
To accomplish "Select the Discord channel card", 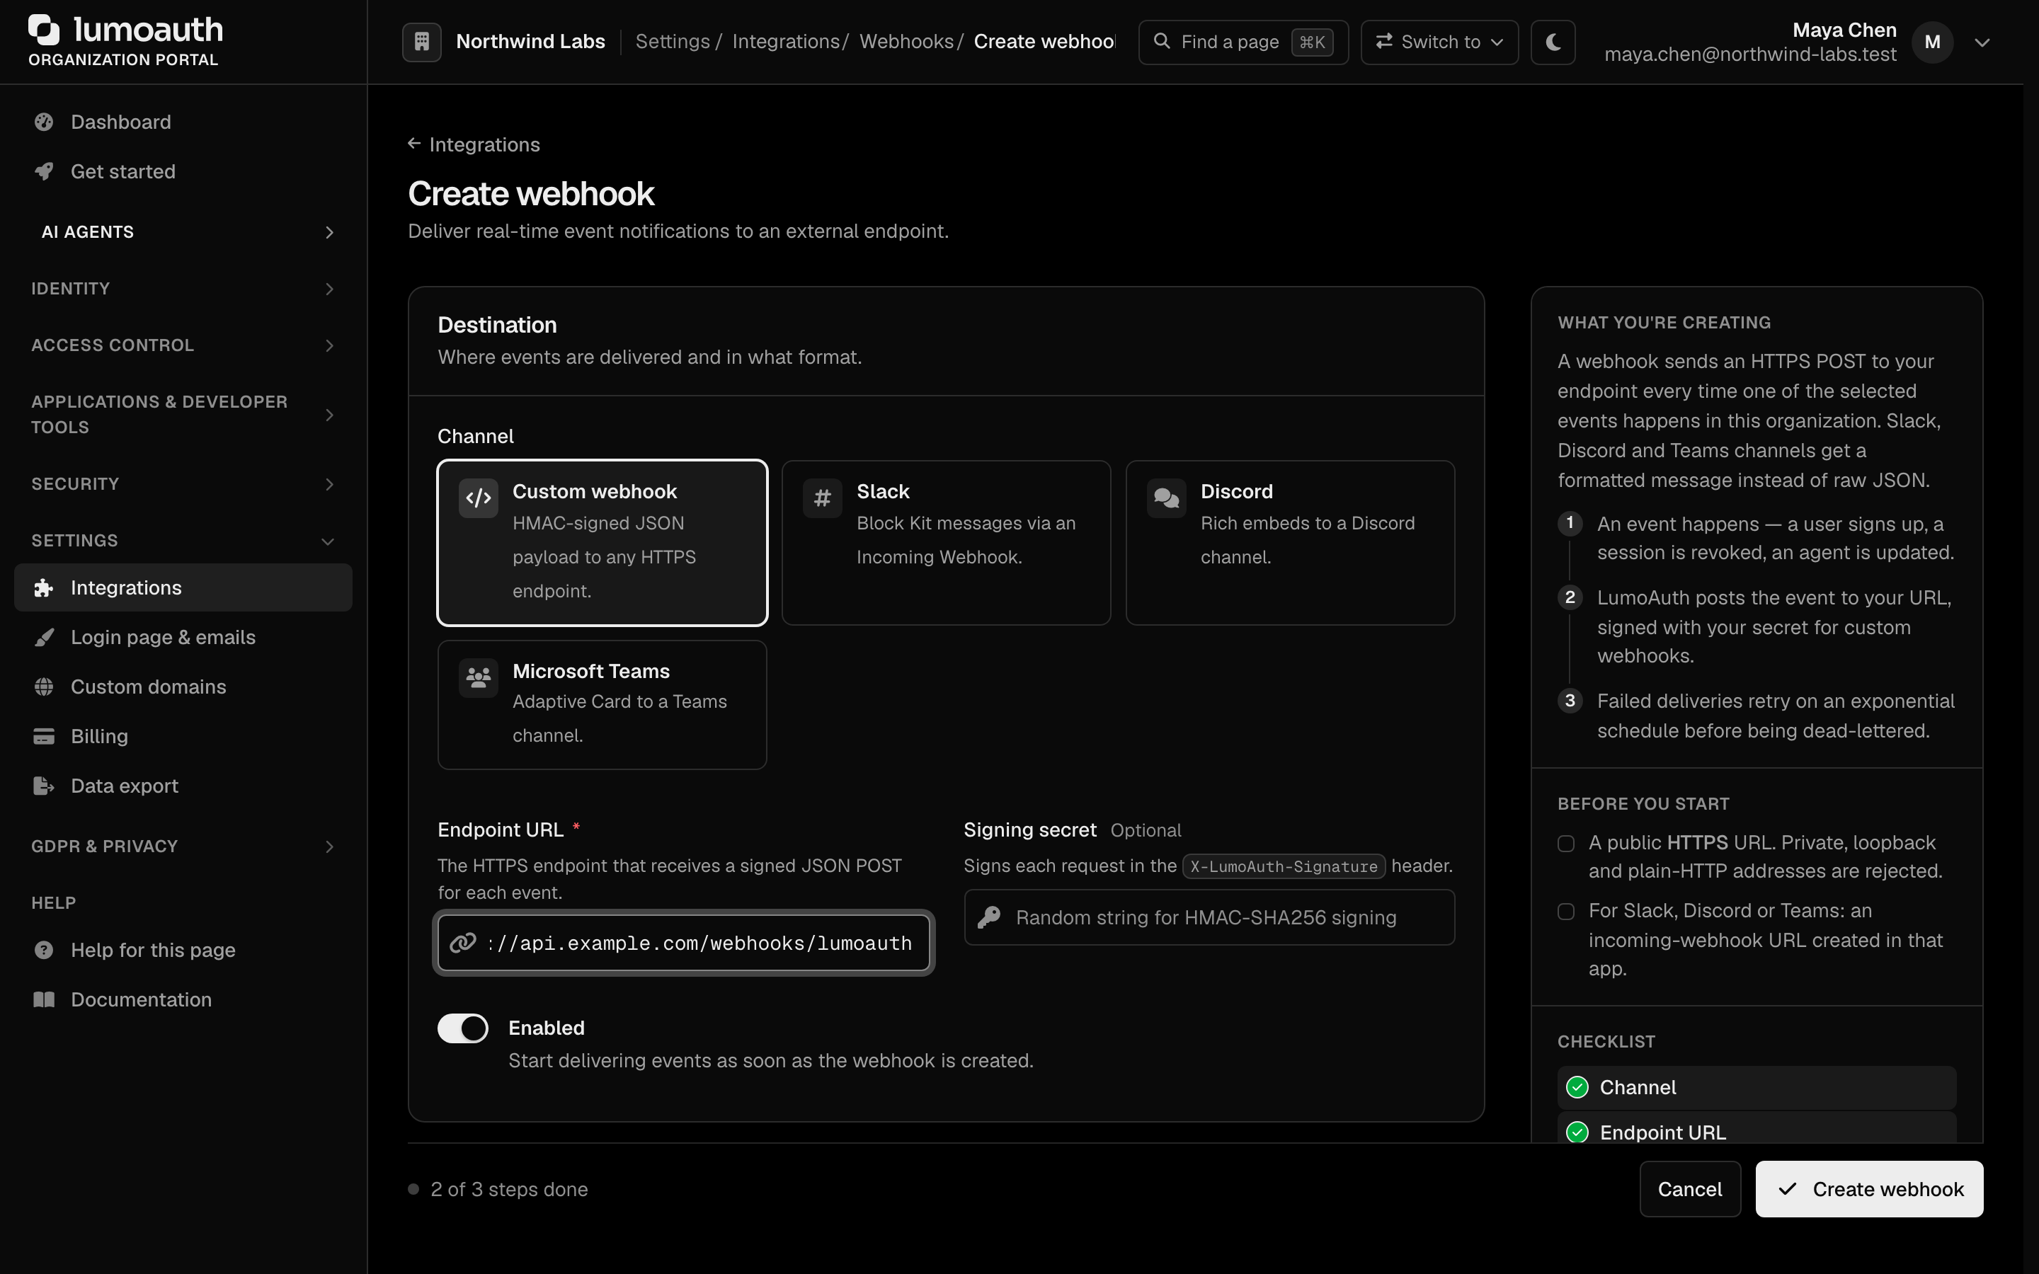I will (x=1290, y=543).
